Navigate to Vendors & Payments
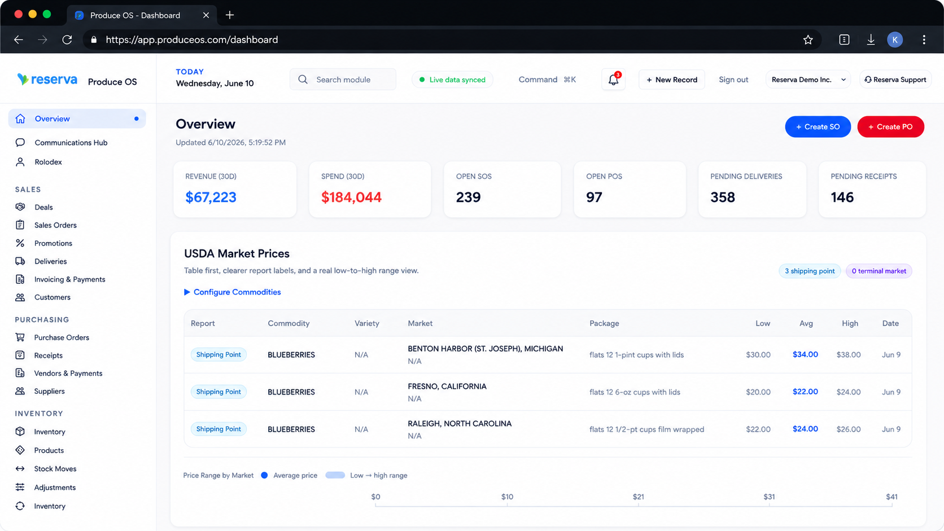Viewport: 944px width, 531px height. (68, 374)
